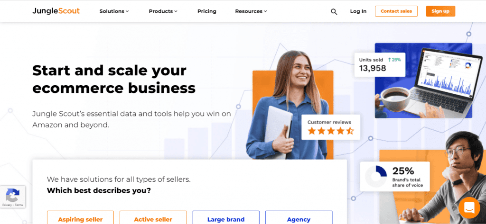This screenshot has height=224, width=486.
Task: Select the Large brand option
Action: coord(226,217)
